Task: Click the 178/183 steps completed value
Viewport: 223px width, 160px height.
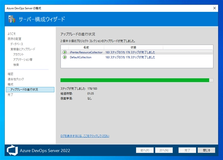Action: click(x=92, y=88)
